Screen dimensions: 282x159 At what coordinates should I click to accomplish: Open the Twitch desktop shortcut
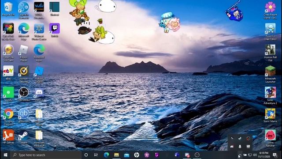[x=55, y=30]
